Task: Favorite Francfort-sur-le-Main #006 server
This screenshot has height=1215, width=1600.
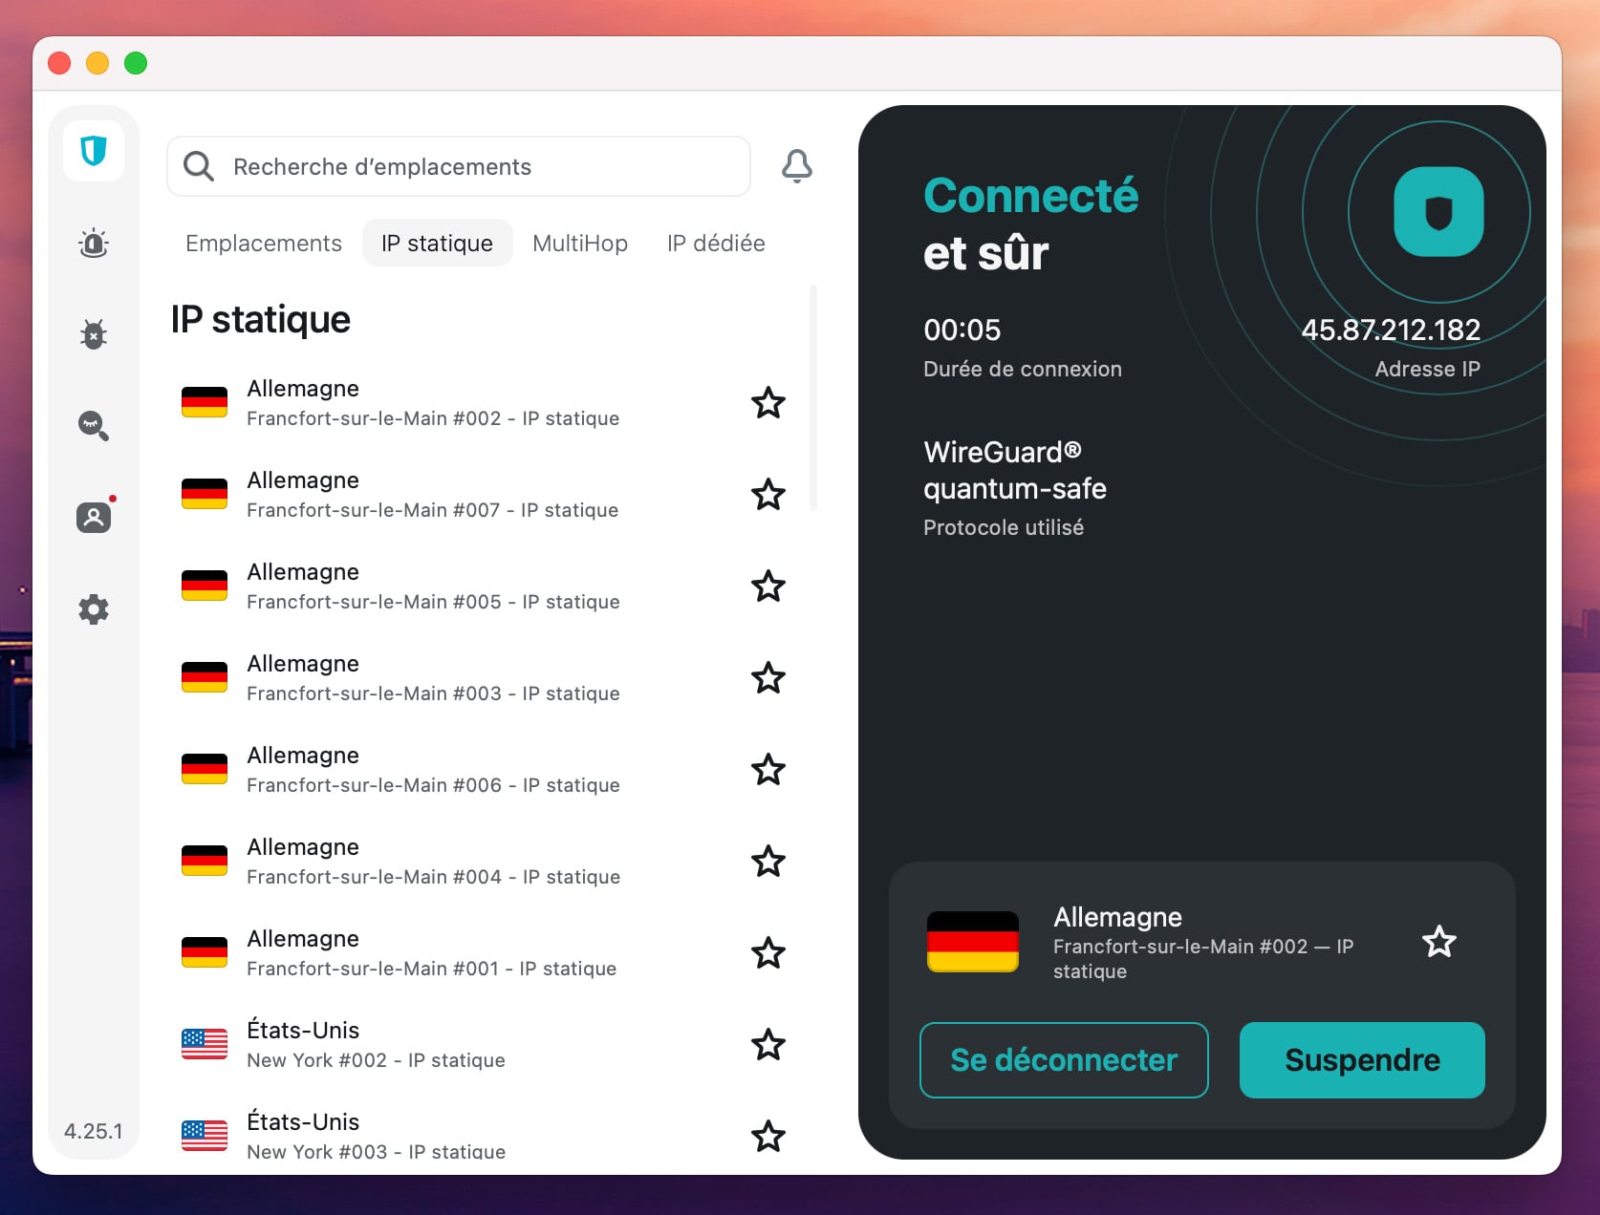Action: (768, 770)
